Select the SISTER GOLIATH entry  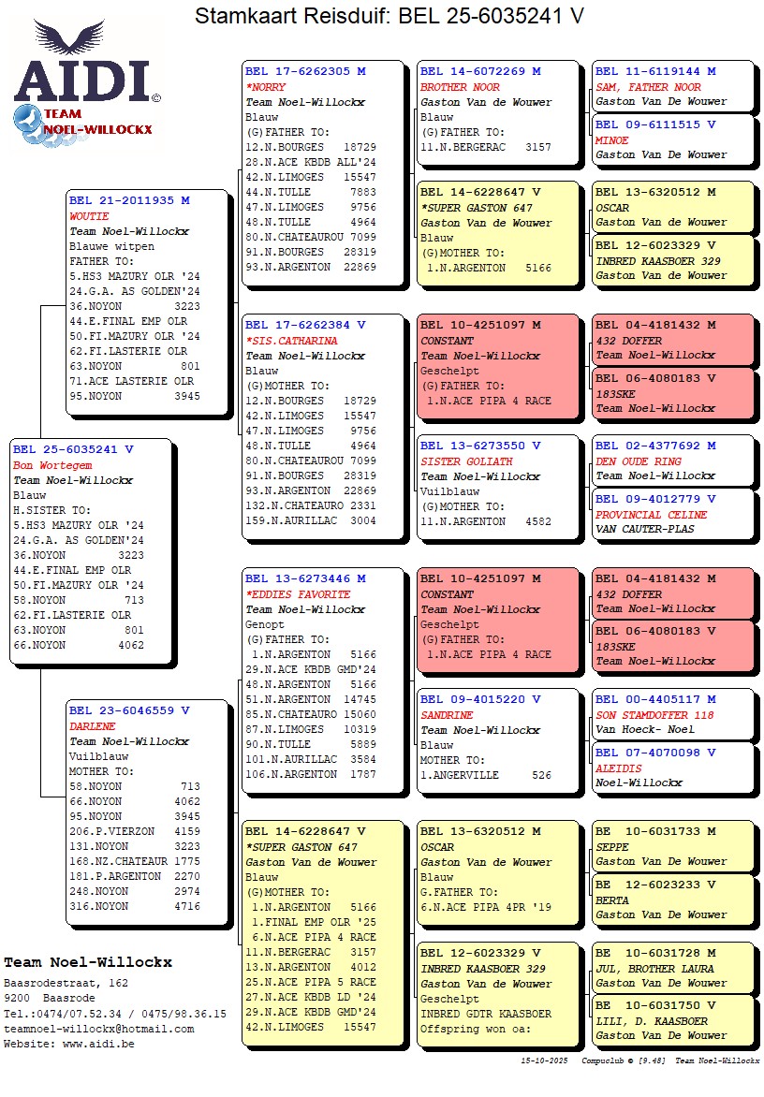point(500,487)
